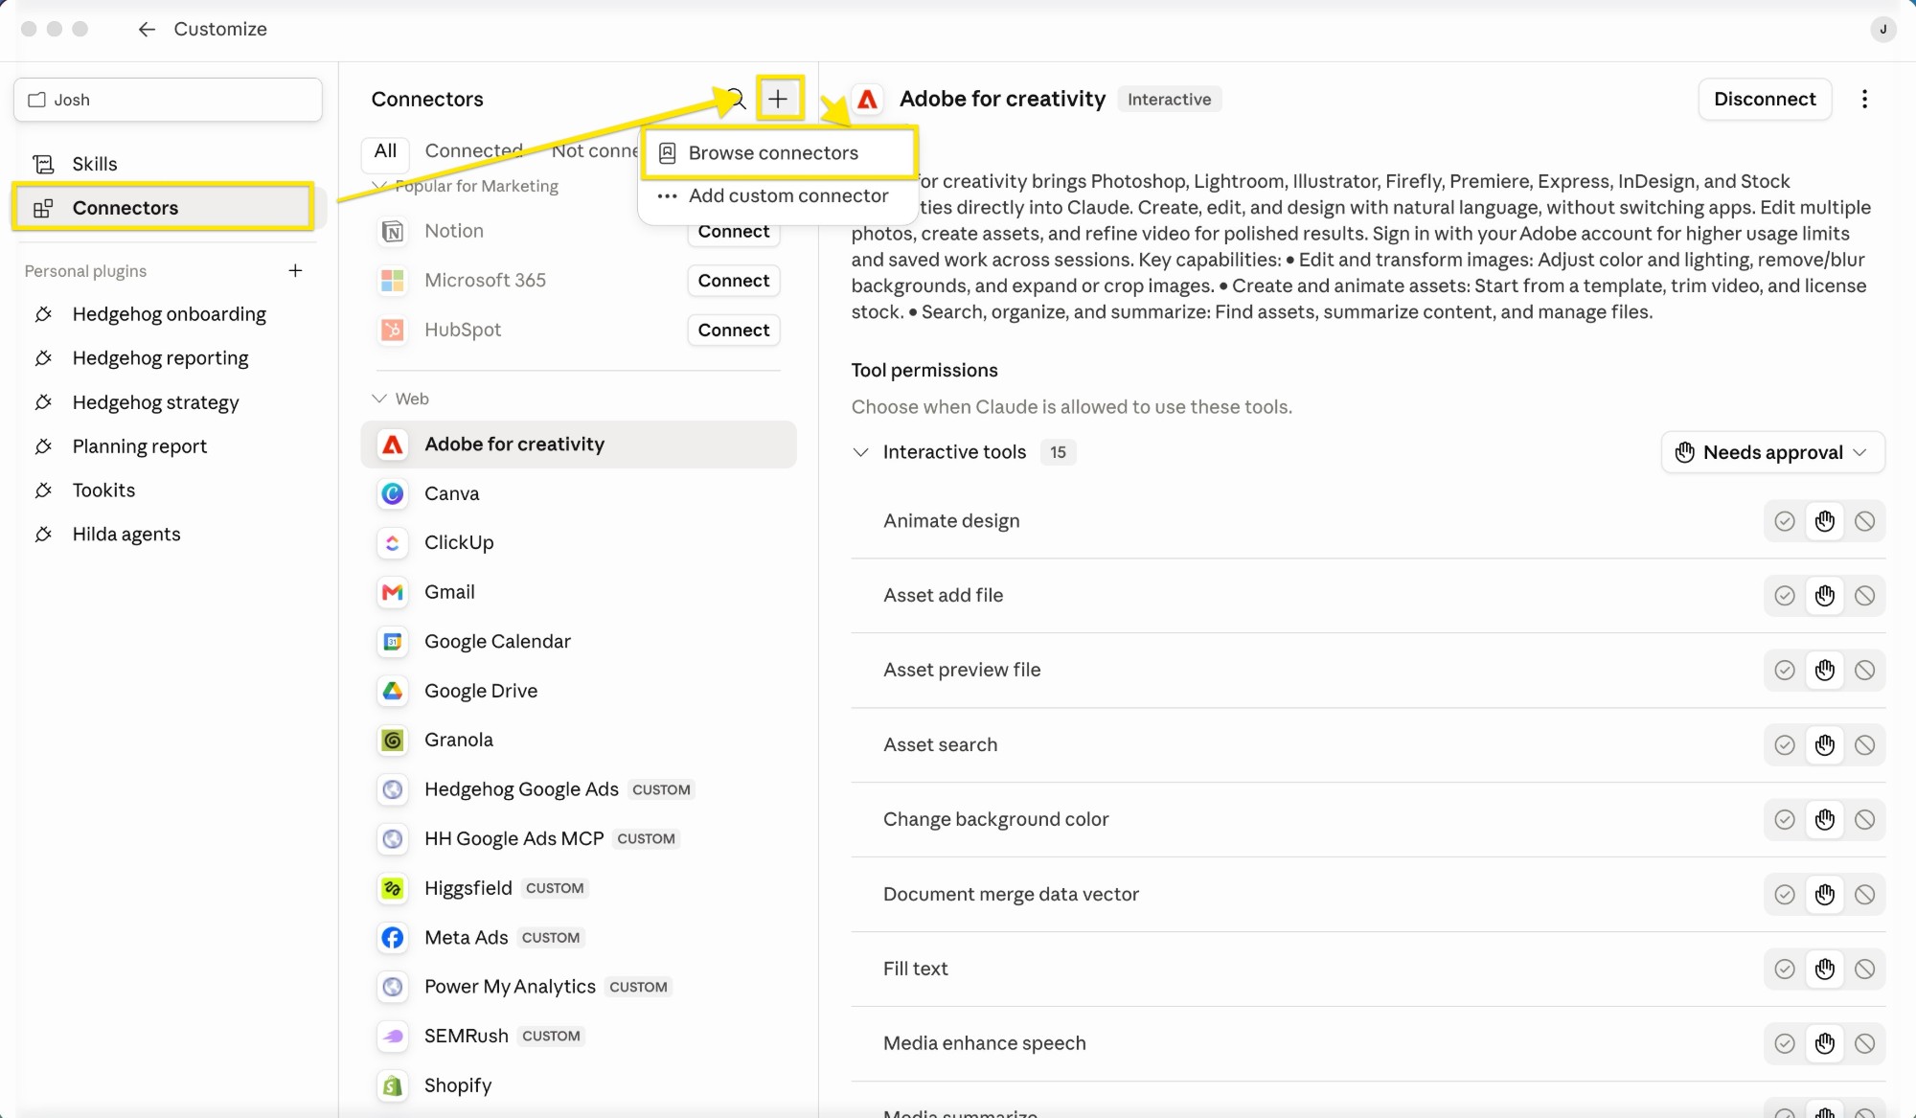Select the Adobe for creativity connector row
Image resolution: width=1916 pixels, height=1118 pixels.
[579, 445]
